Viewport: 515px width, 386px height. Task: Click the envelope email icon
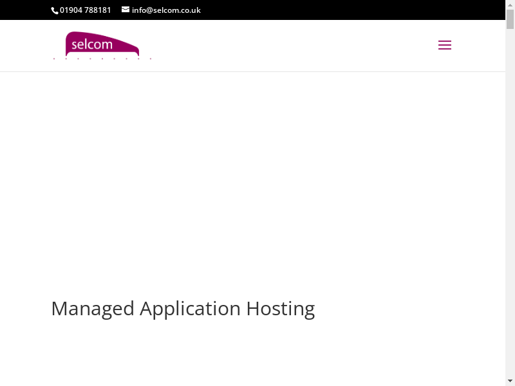126,10
